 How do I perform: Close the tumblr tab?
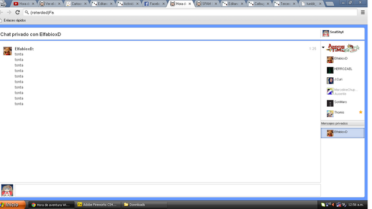(320, 4)
